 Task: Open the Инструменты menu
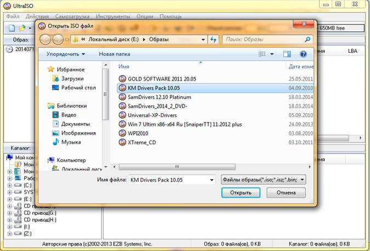point(113,16)
